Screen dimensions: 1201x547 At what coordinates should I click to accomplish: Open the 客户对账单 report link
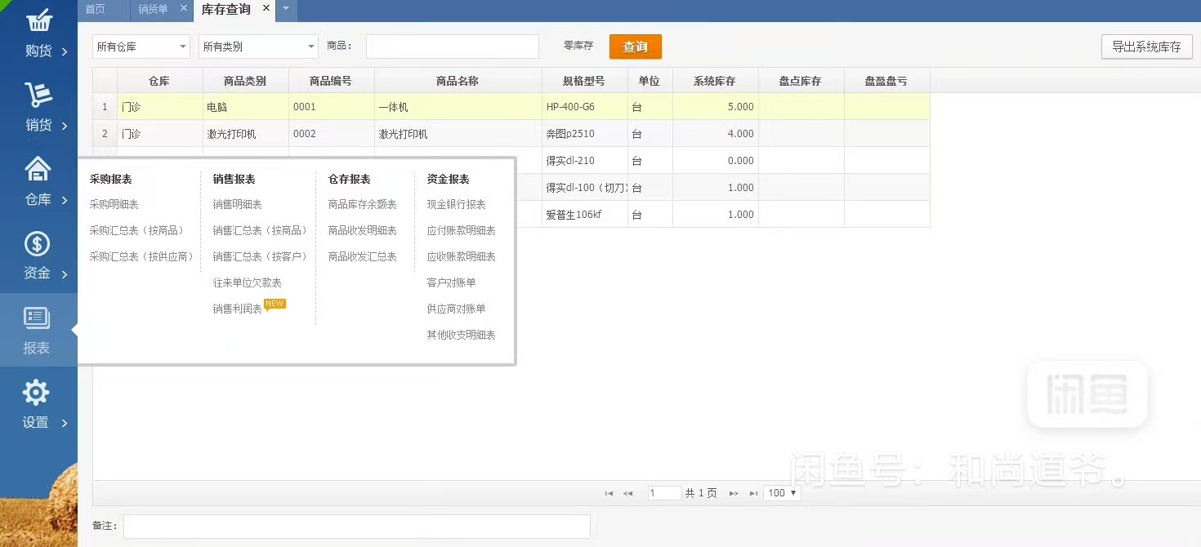449,282
